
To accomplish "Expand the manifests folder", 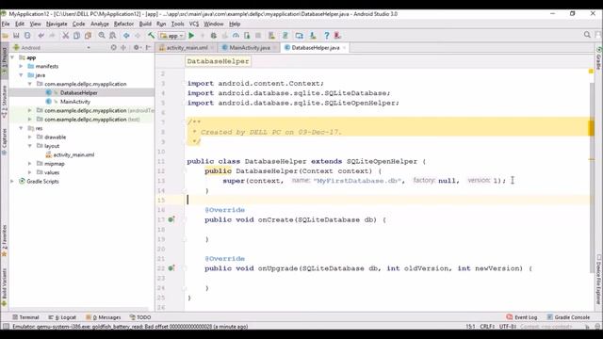I will point(21,66).
